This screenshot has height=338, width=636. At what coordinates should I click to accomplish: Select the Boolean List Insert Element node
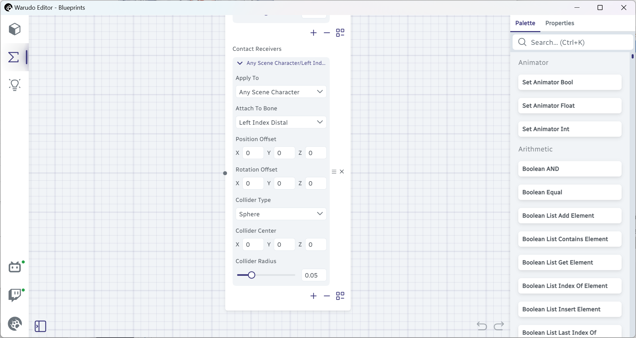point(570,309)
